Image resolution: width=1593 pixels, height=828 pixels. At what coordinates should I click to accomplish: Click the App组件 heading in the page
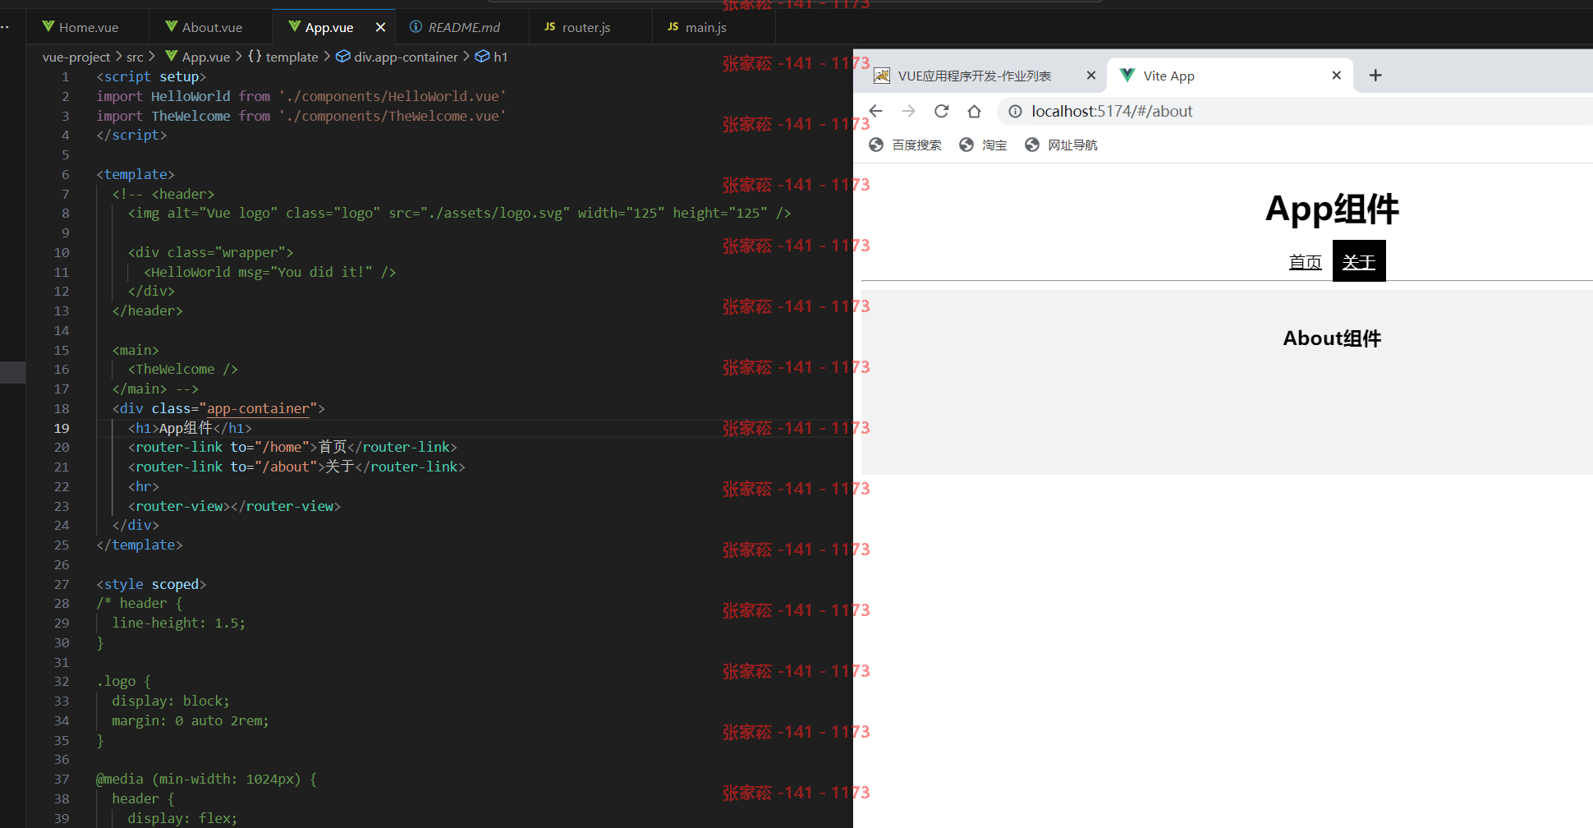coord(1332,209)
